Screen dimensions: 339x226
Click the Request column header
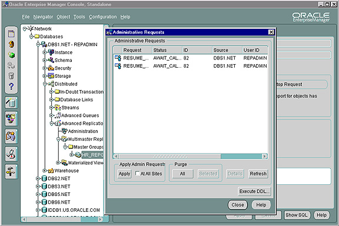coord(137,50)
